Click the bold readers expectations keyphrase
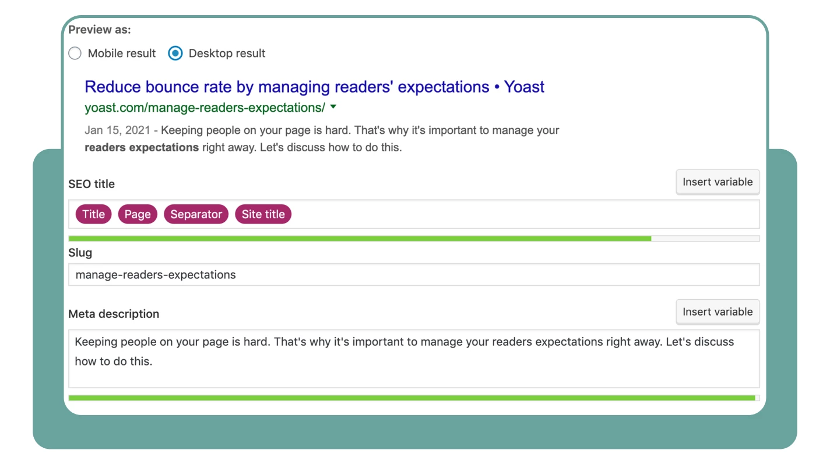The image size is (830, 457). pos(142,147)
